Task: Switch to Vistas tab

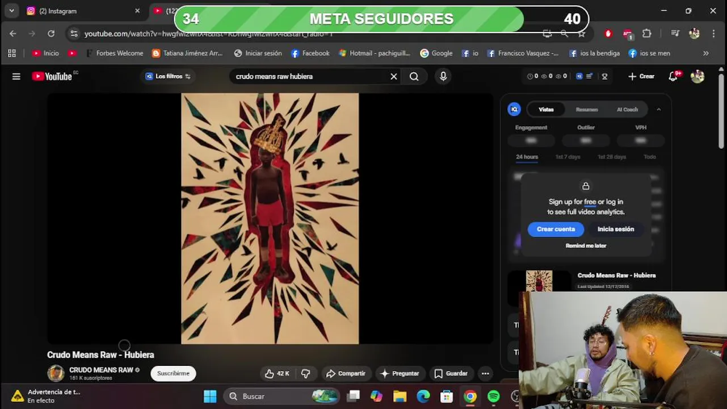Action: click(x=546, y=109)
